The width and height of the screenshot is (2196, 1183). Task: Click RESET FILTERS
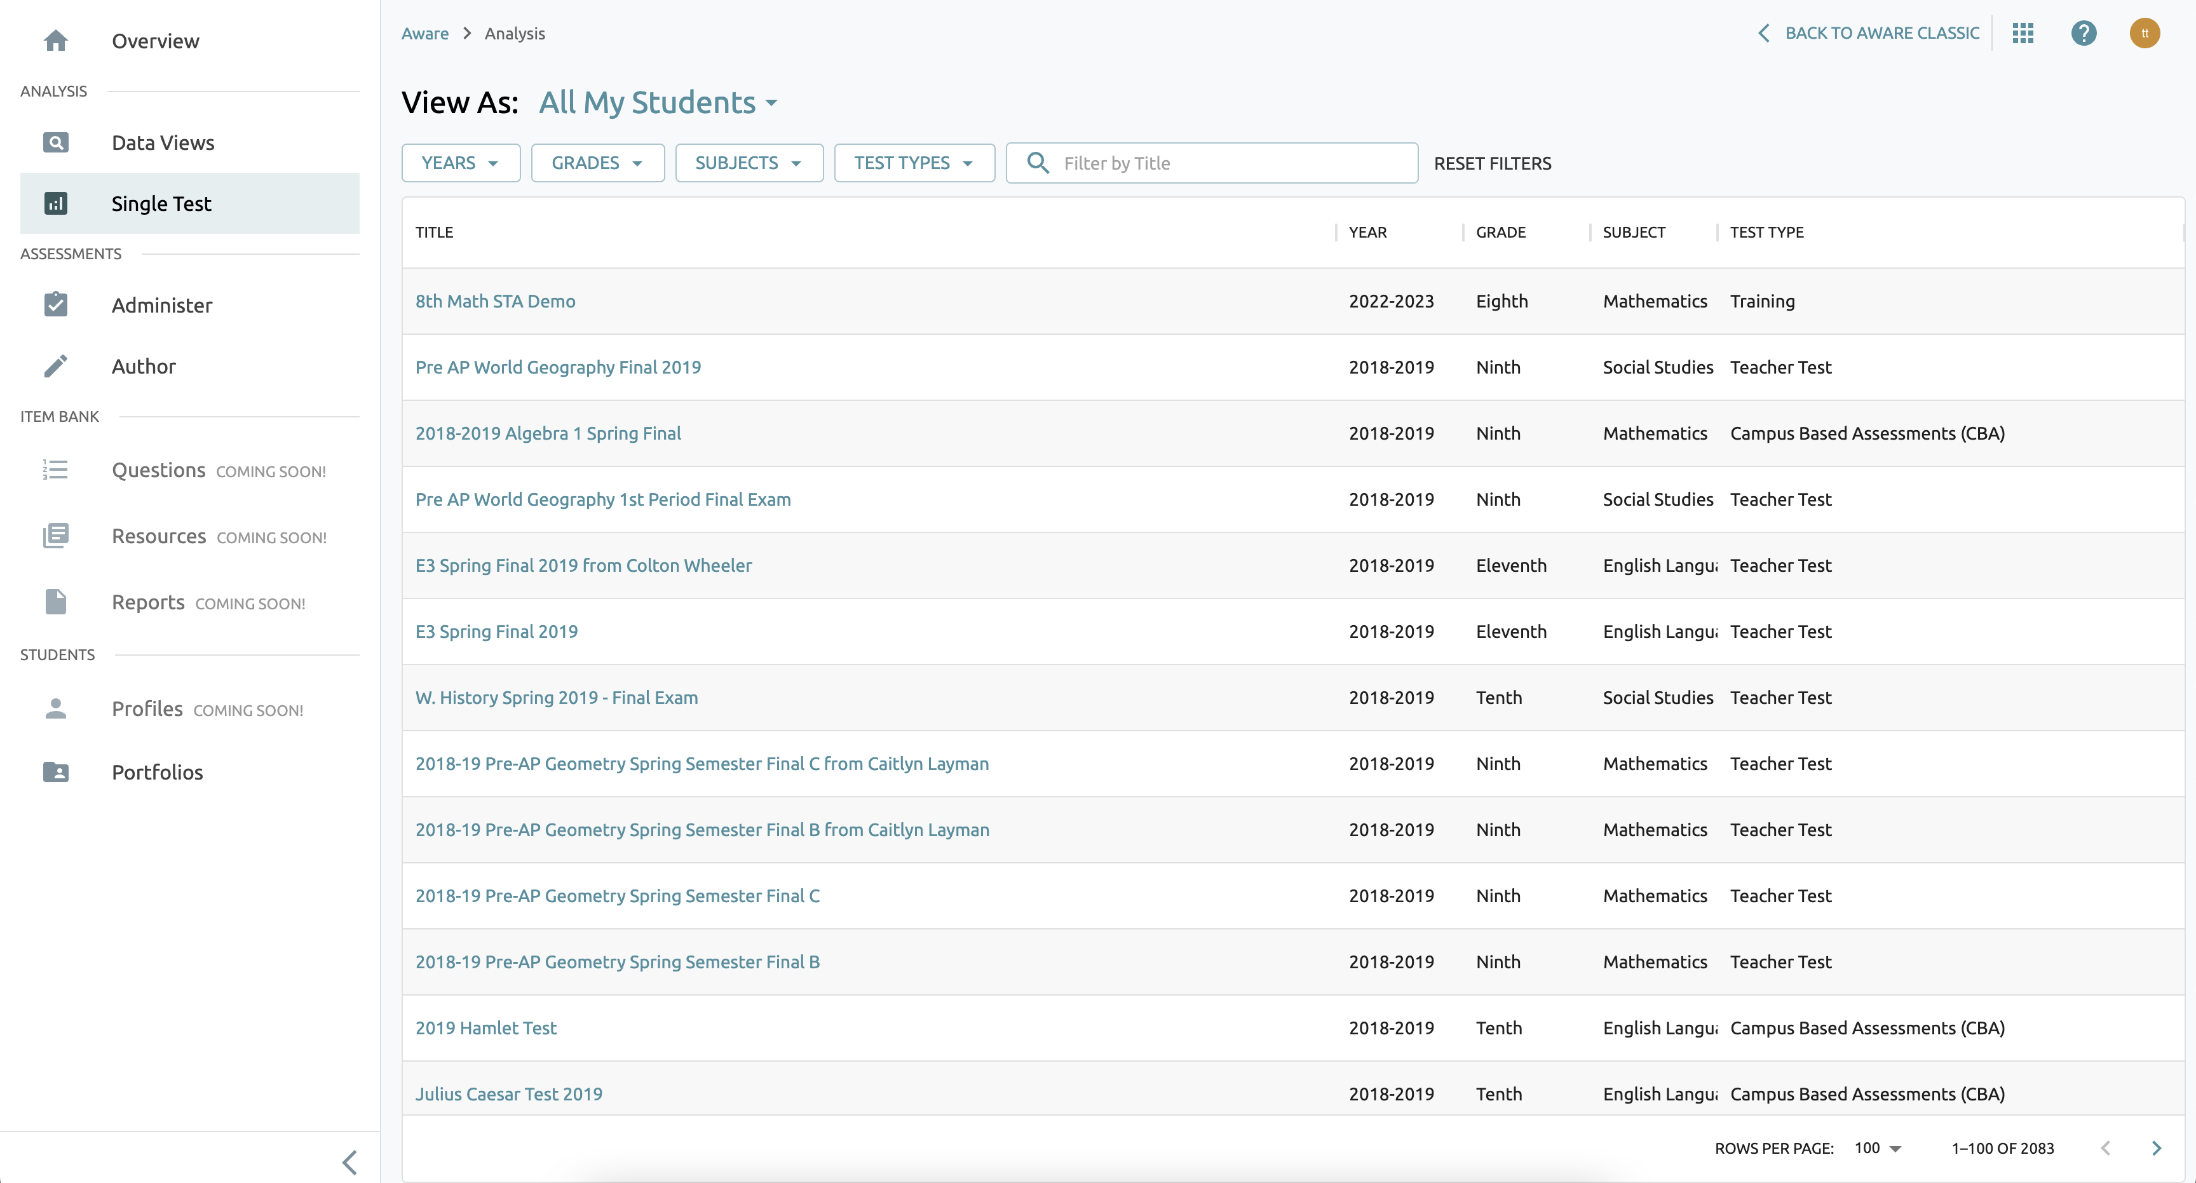[x=1492, y=163]
